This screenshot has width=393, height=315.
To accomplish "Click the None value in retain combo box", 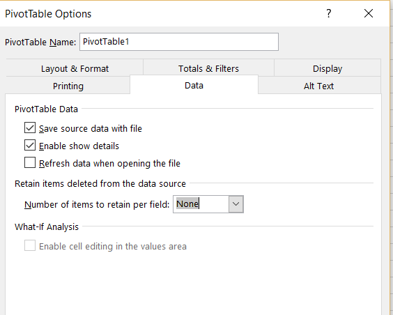I will click(x=187, y=204).
